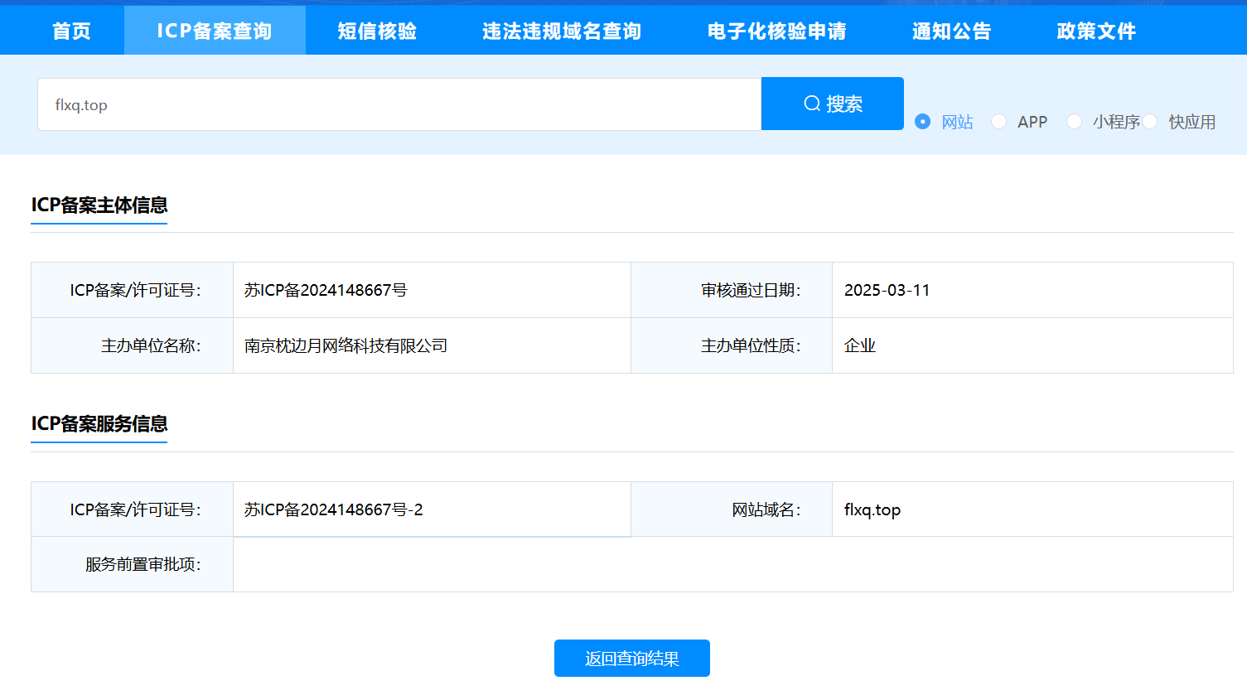Open the 电子化核验申请 tab
Image resolution: width=1247 pixels, height=700 pixels.
click(x=777, y=31)
